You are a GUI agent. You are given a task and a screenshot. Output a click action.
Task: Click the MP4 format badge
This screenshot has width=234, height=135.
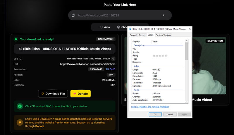click(111, 75)
